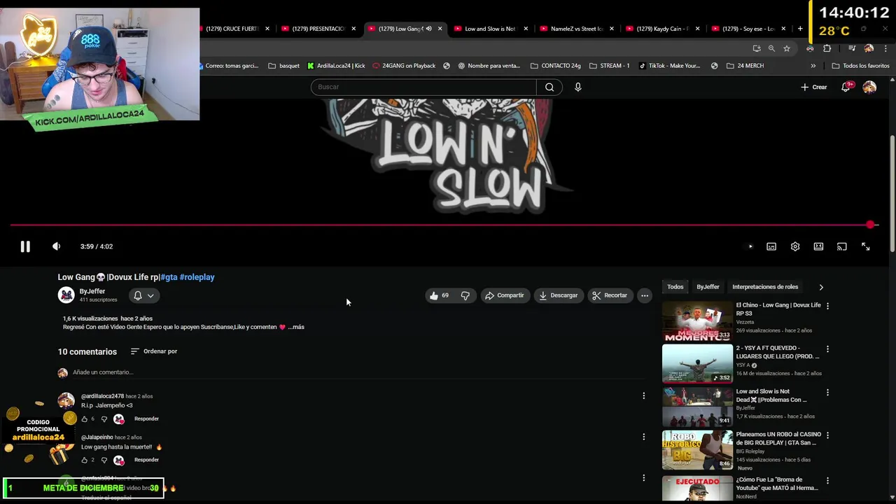The width and height of the screenshot is (896, 504).
Task: Expand description with …más link
Action: 296,327
